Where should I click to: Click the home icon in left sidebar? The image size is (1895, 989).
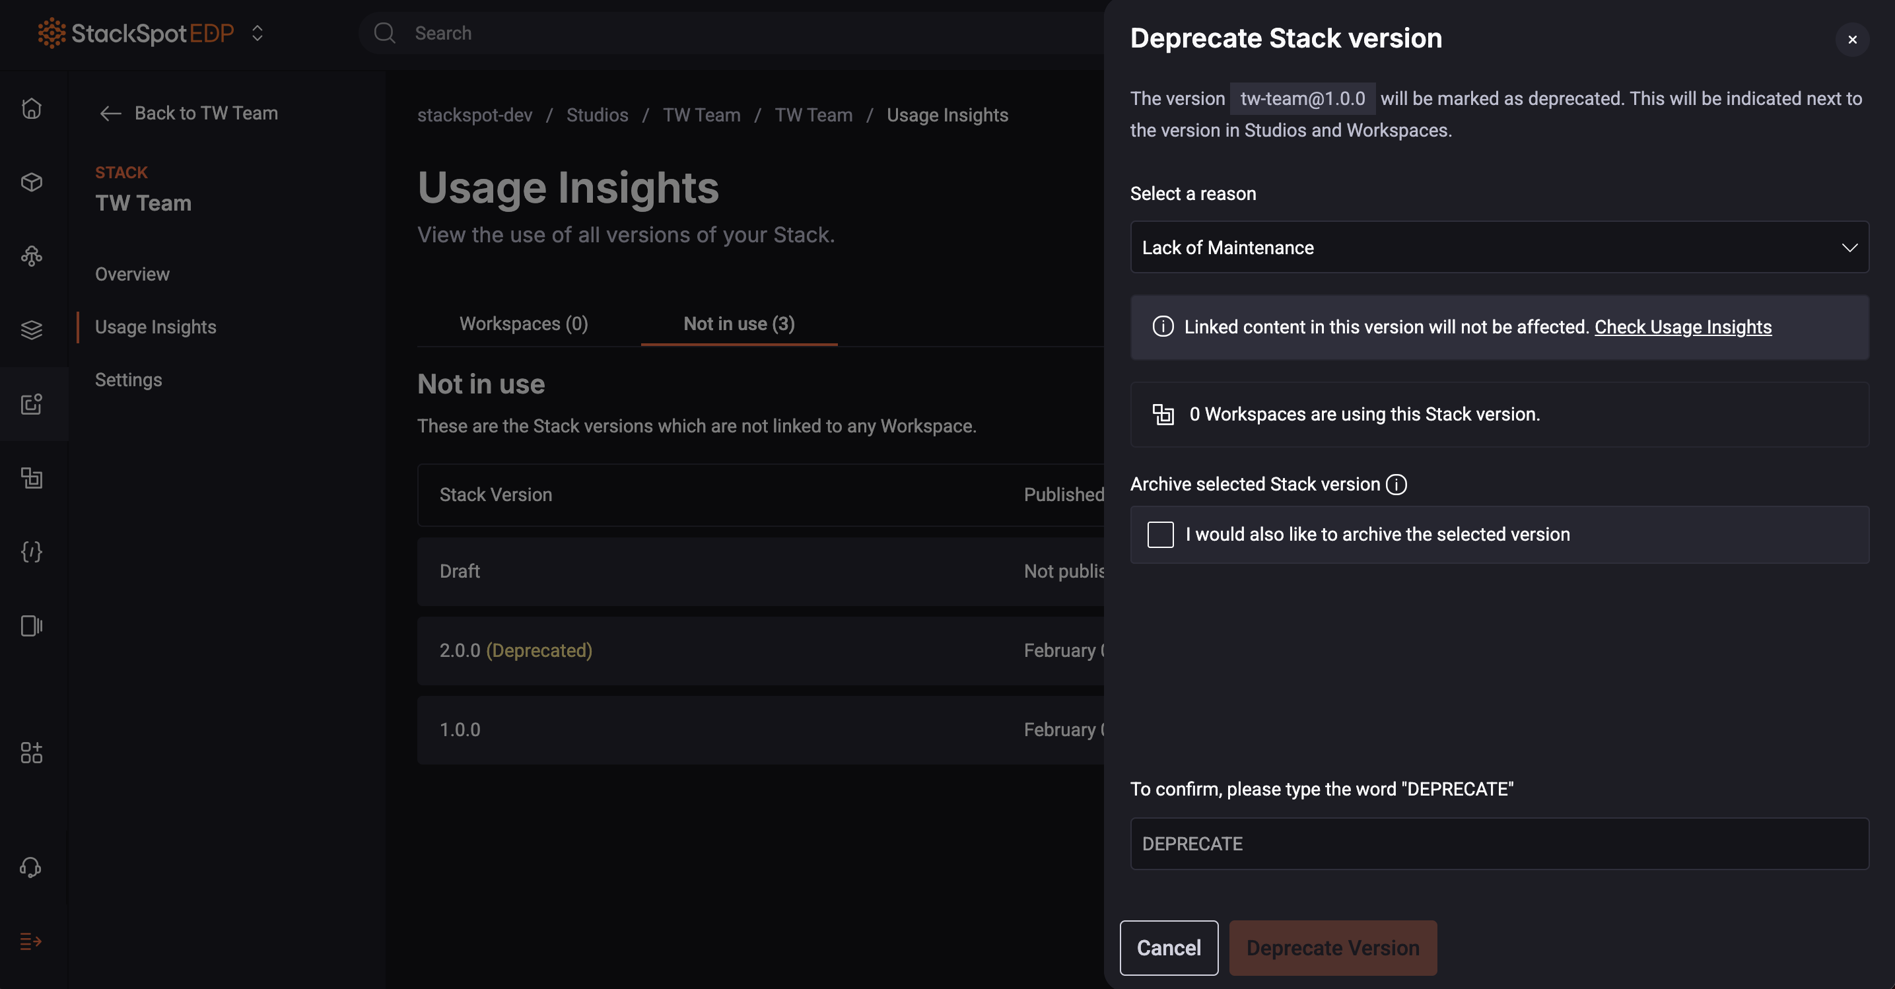31,108
